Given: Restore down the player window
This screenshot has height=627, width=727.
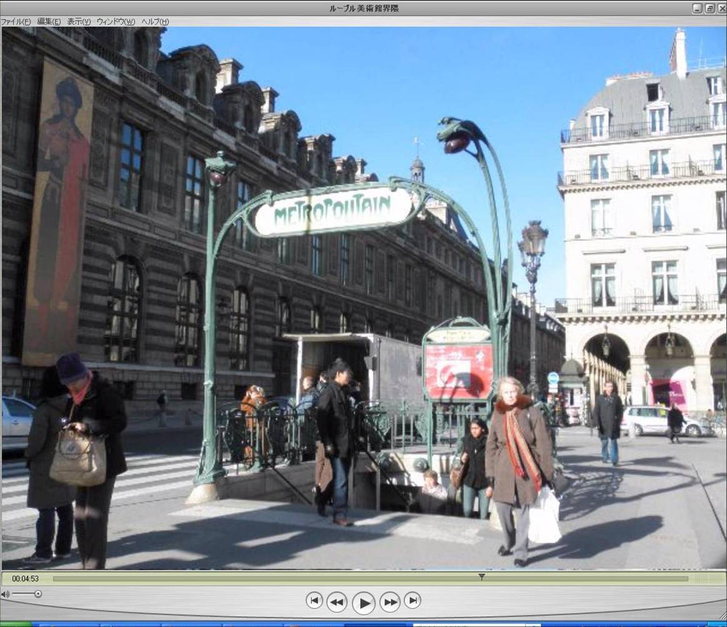Looking at the screenshot, I should pos(710,8).
